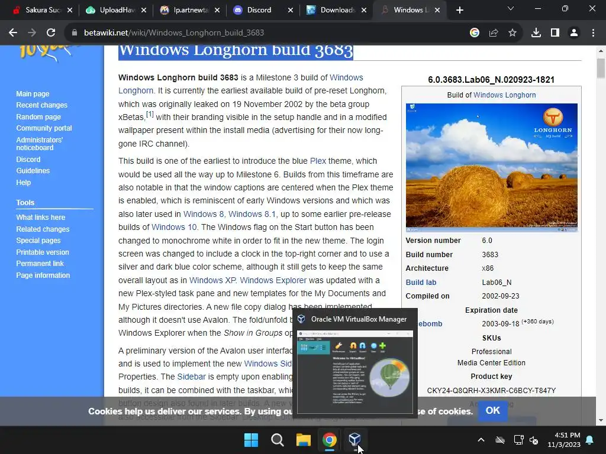Follow the Sidebar article link
606x454 pixels.
click(x=191, y=377)
